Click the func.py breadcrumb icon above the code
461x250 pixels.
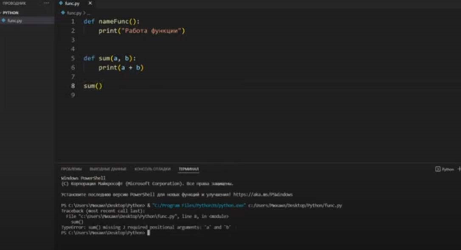tap(63, 13)
